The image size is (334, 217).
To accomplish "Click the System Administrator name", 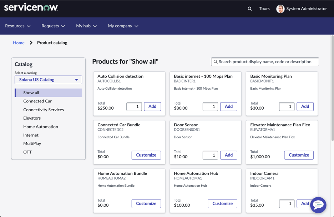I will click(307, 9).
